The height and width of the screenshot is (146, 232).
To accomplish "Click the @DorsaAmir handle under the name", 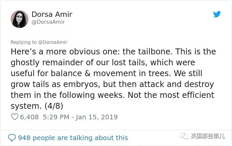I will 48,22.
